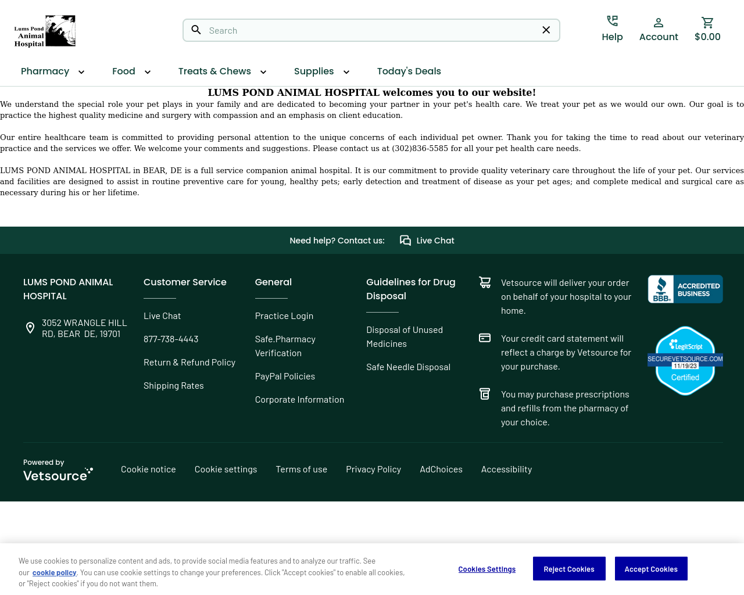Open the Supplies menu
Image resolution: width=744 pixels, height=595 pixels.
[x=314, y=71]
